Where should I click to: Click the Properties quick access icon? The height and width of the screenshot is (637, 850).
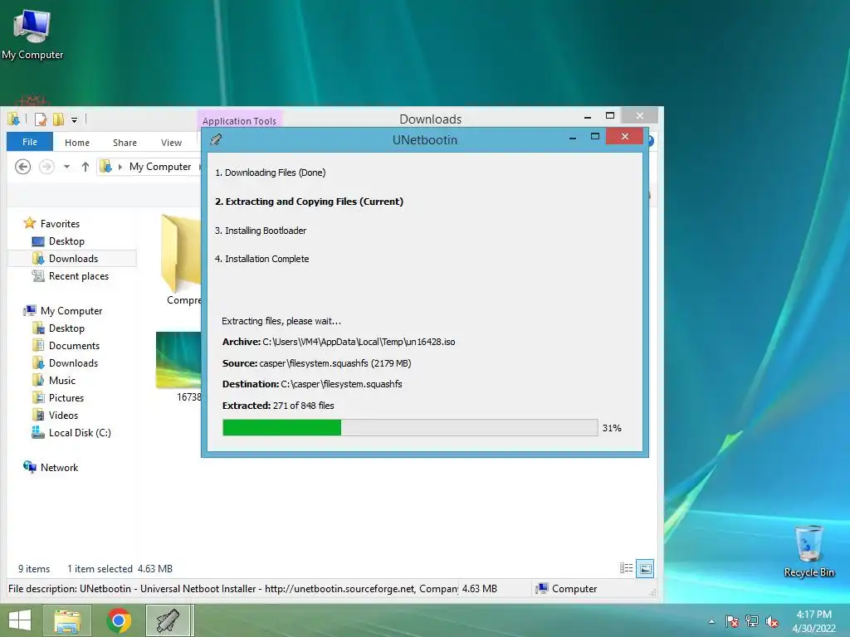40,119
